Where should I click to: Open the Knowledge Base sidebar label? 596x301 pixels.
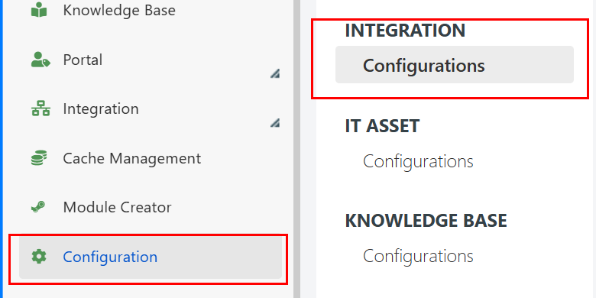click(x=119, y=10)
